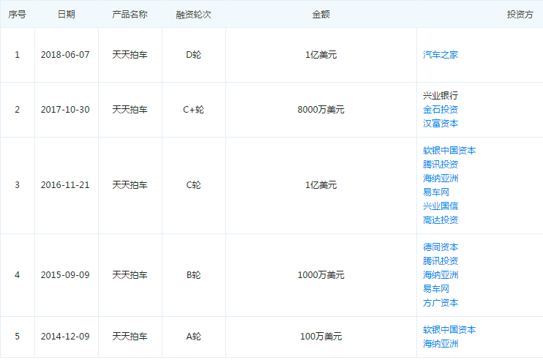Select the C轮 financing round cell
The width and height of the screenshot is (543, 360).
[x=193, y=185]
